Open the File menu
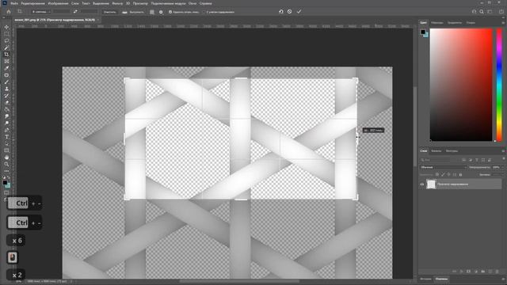 [x=14, y=3]
